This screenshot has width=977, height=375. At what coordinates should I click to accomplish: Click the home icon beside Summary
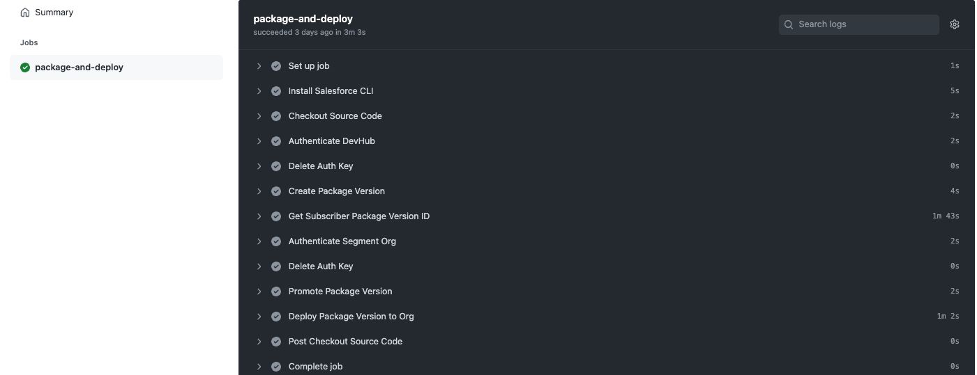25,13
